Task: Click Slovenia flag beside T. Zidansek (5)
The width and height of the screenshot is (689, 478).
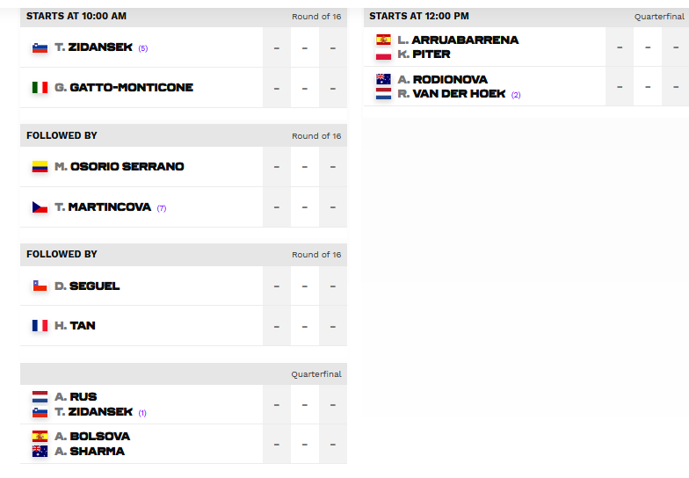Action: pyautogui.click(x=40, y=47)
